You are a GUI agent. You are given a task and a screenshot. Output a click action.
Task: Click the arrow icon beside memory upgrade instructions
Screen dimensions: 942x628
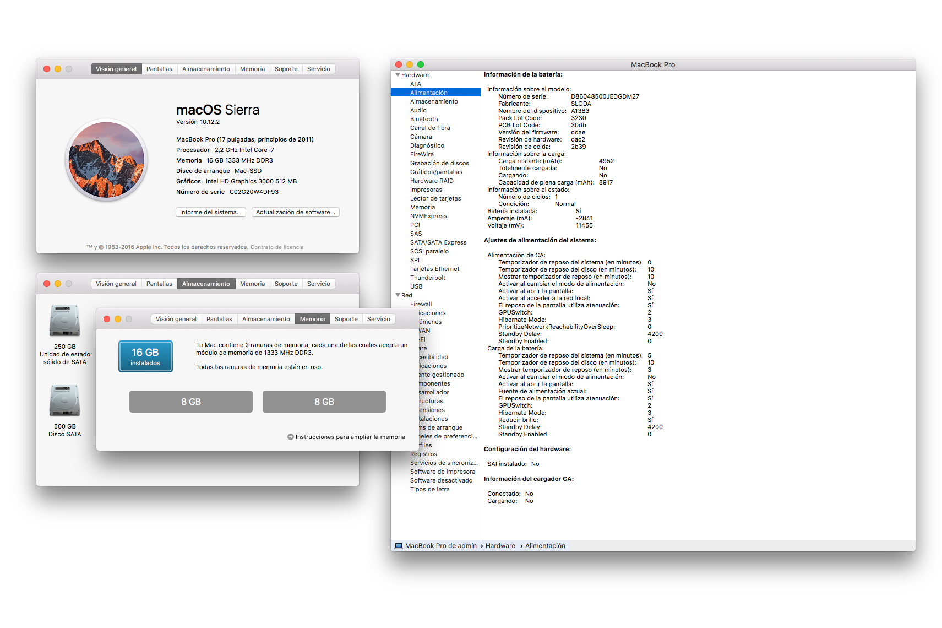[291, 437]
